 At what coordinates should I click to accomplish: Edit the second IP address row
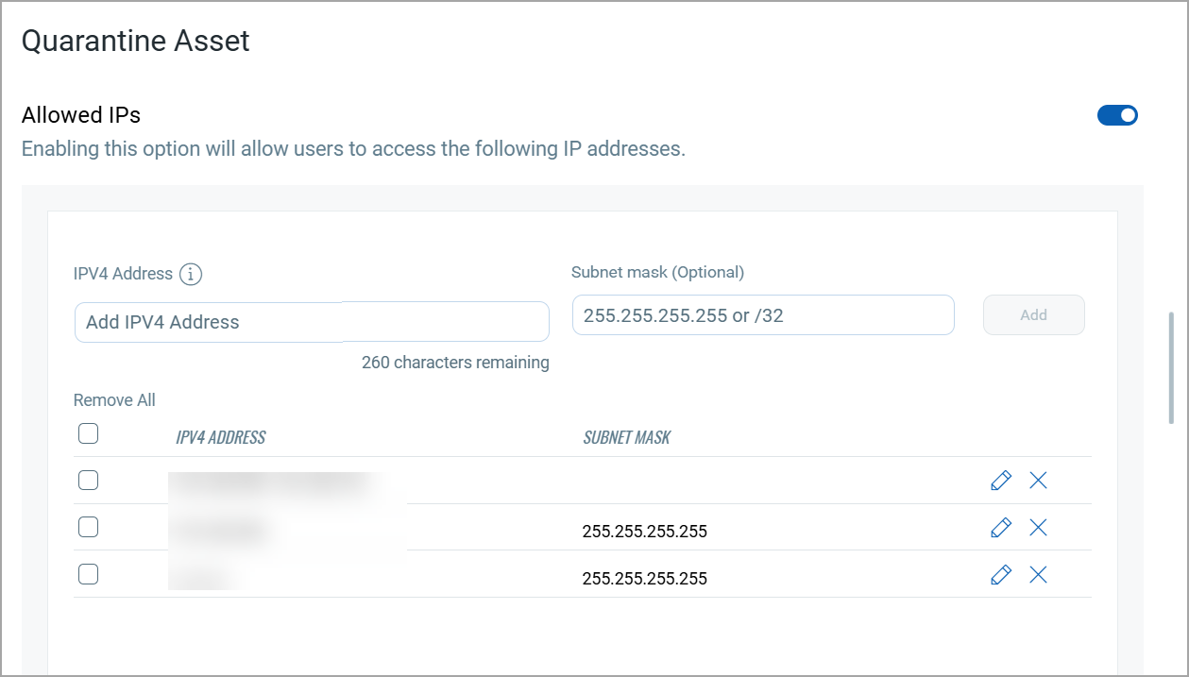pos(1001,527)
